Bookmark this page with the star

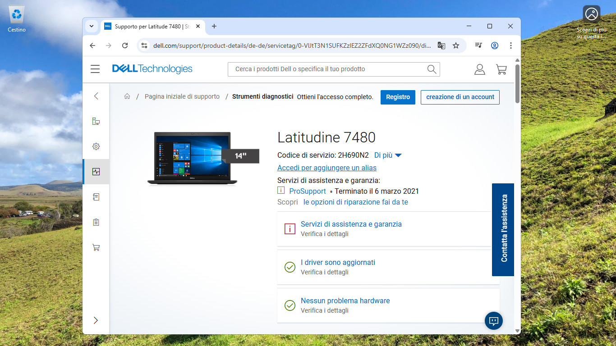point(456,46)
